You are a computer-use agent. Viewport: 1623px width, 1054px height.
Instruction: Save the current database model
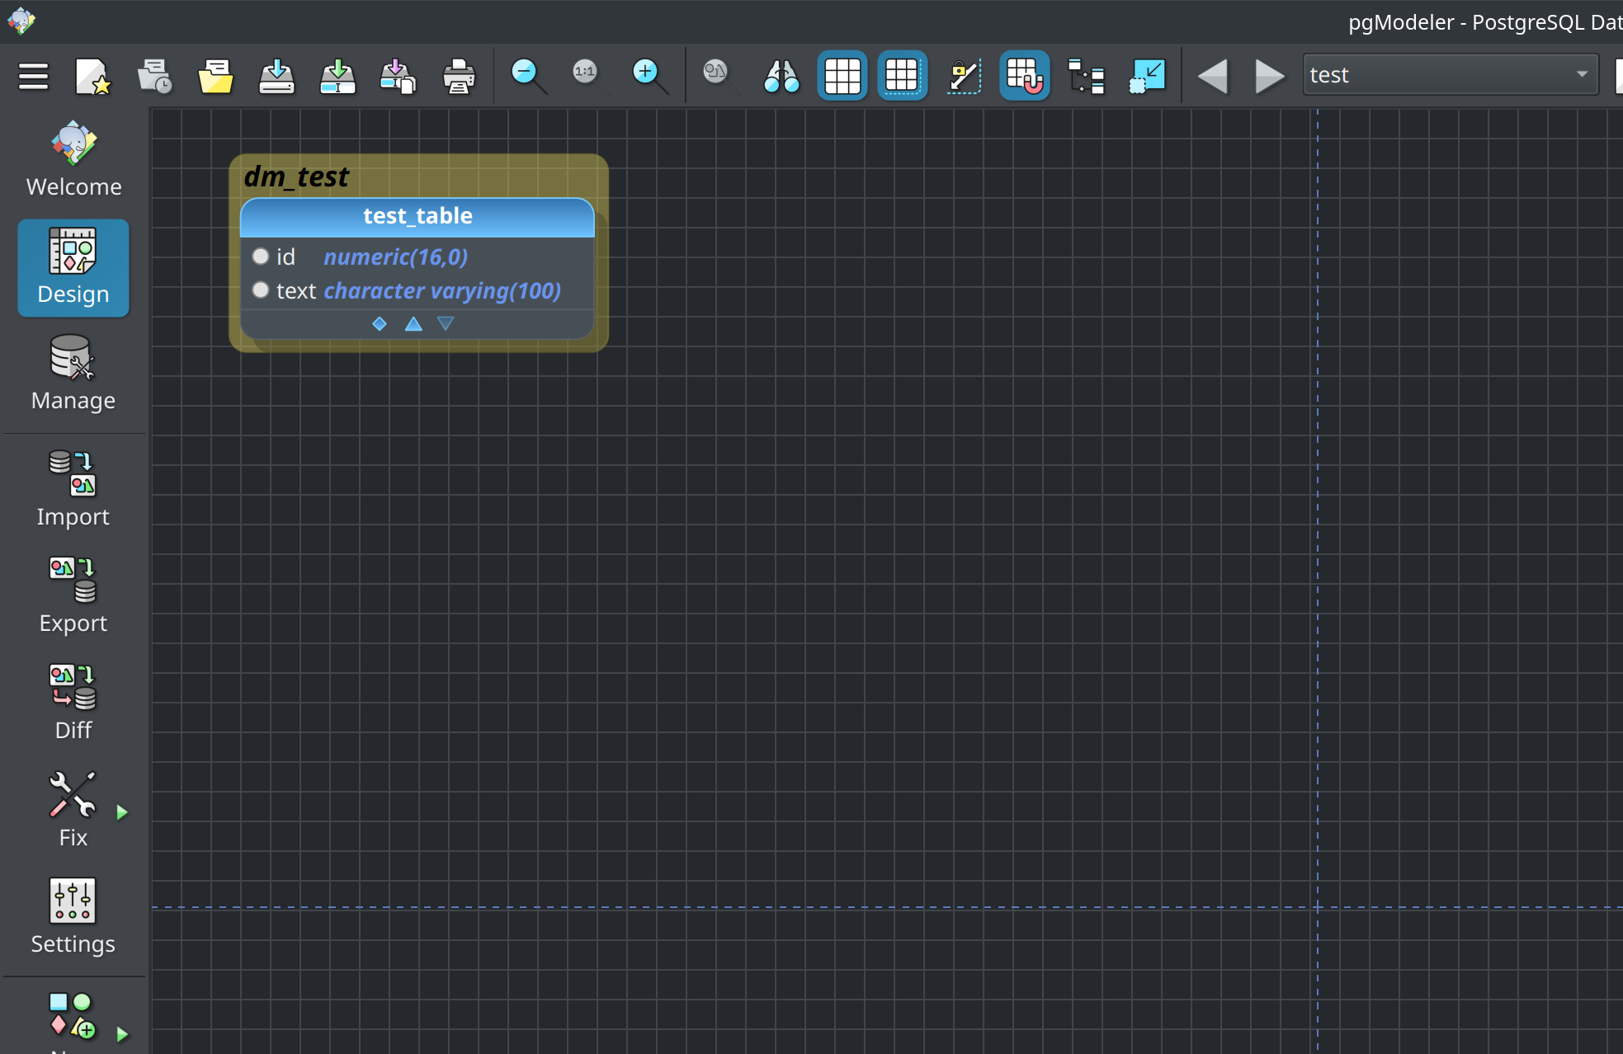click(276, 76)
